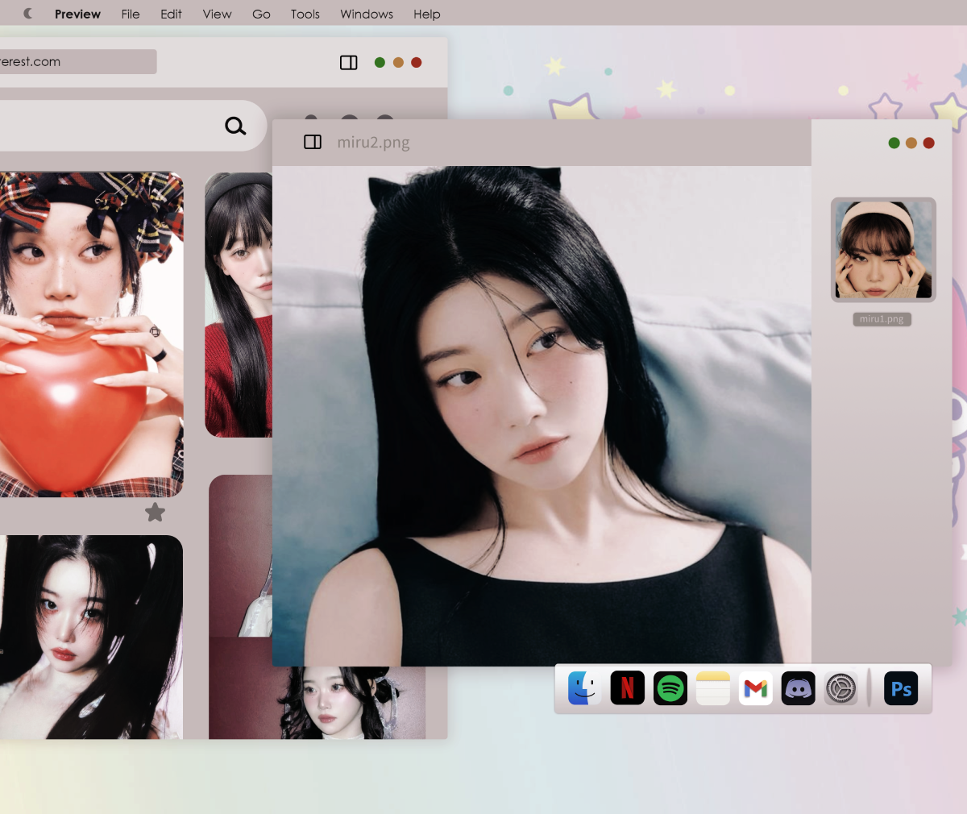The image size is (967, 814).
Task: Open Finder from the dock
Action: click(x=584, y=688)
